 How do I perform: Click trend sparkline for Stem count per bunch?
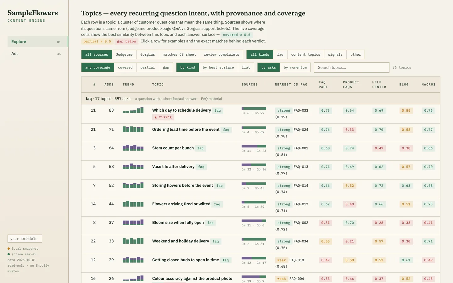click(133, 148)
